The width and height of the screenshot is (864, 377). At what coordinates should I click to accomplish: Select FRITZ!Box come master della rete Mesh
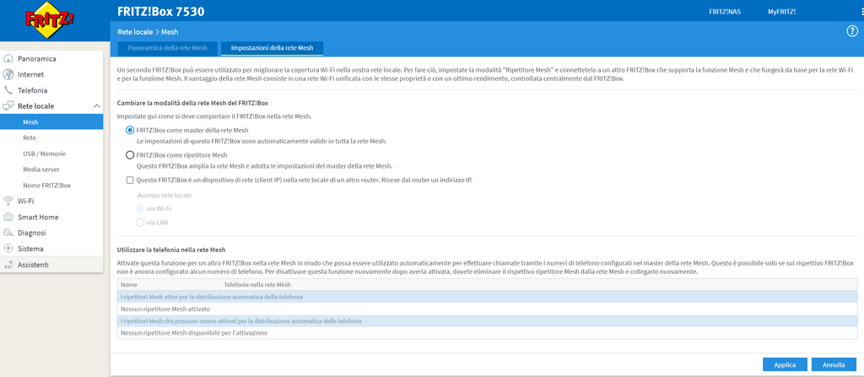[130, 131]
